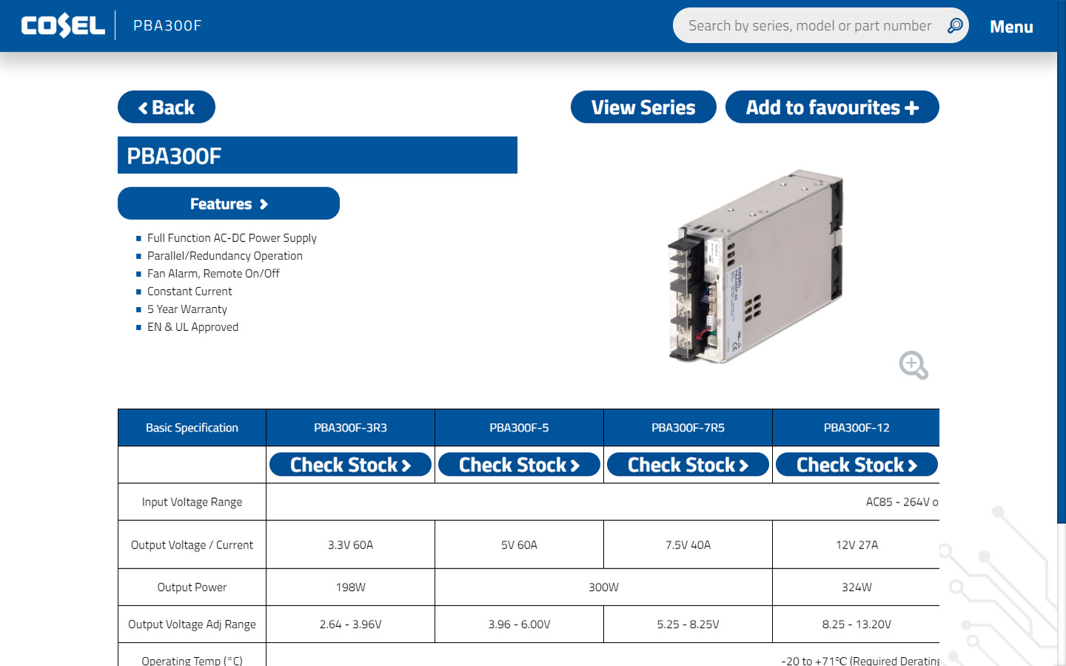Check stock for PBA300F-7R5

coord(688,465)
